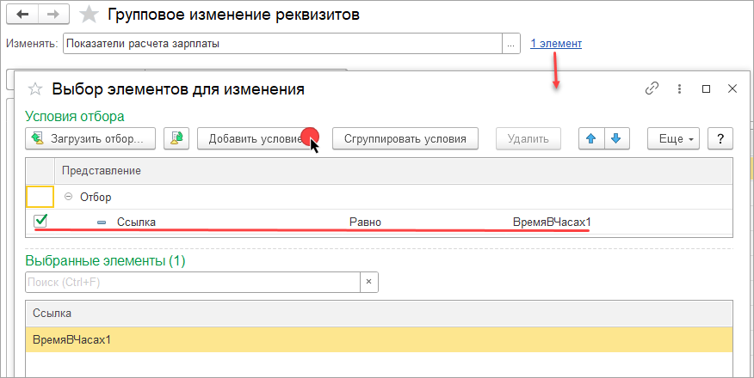Screen dimensions: 754x378
Task: Clear search with the × button
Action: click(x=369, y=282)
